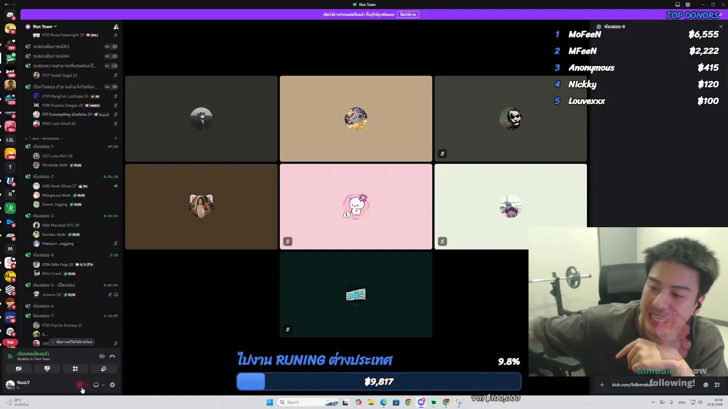This screenshot has width=728, height=409.
Task: Open the Discord inbox icon in the title bar
Action: [678, 5]
